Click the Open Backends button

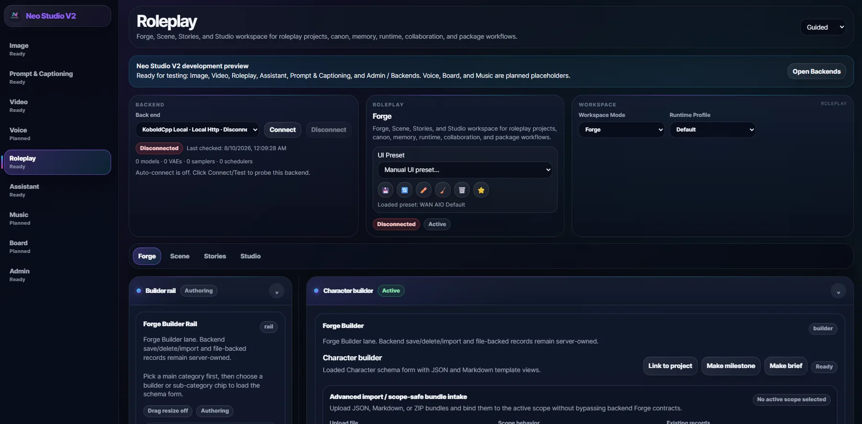pos(817,71)
